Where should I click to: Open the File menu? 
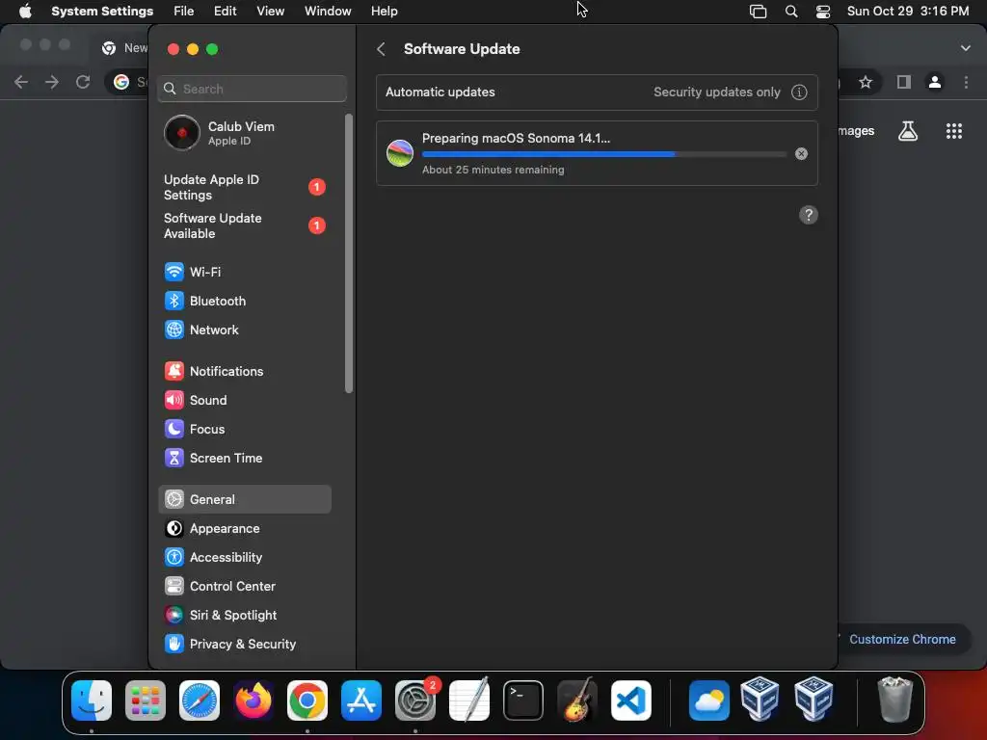tap(184, 12)
